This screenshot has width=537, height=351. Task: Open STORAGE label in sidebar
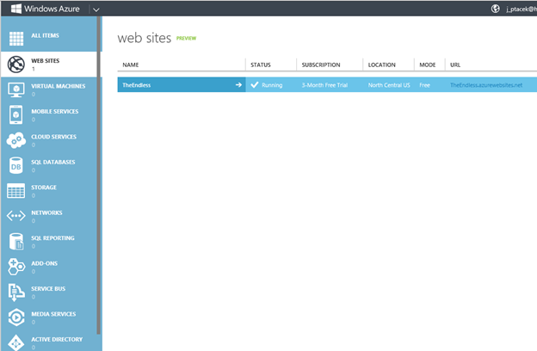[44, 188]
